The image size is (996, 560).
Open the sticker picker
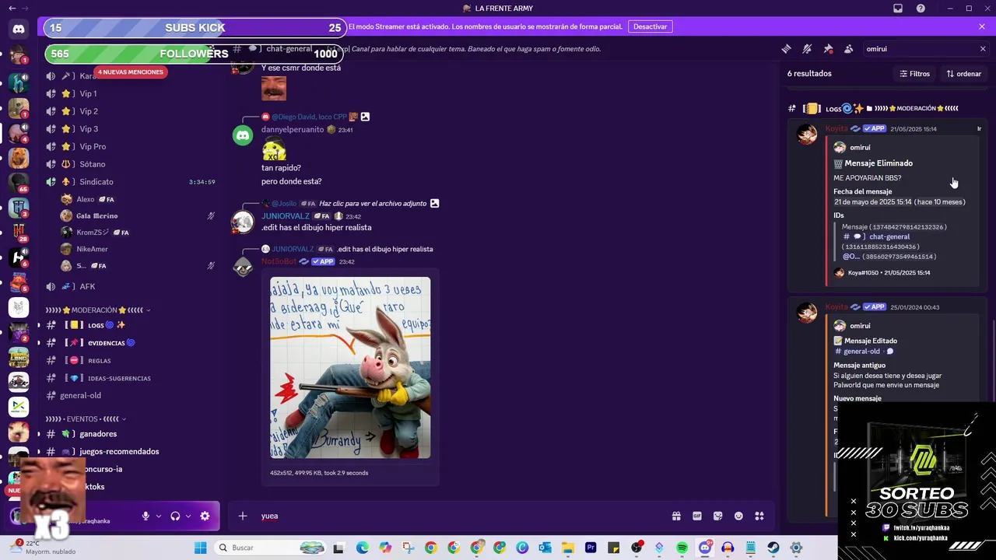(x=717, y=516)
